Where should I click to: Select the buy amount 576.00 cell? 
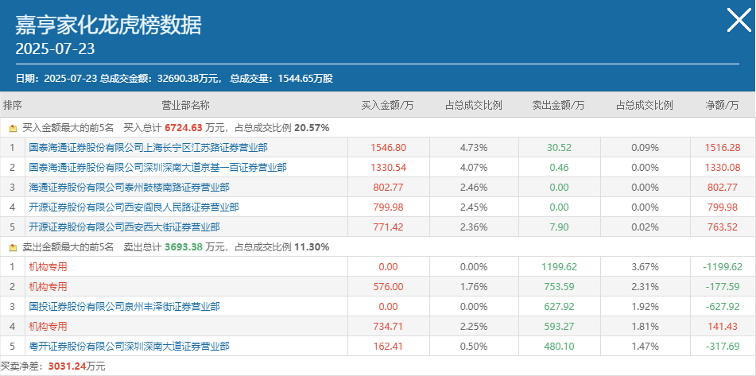coord(389,286)
